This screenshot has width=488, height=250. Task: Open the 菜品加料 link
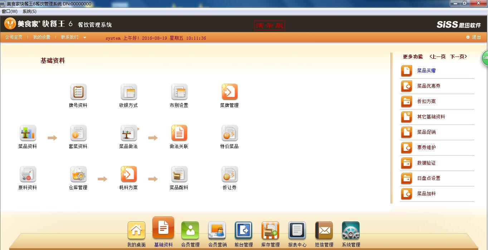pyautogui.click(x=426, y=194)
